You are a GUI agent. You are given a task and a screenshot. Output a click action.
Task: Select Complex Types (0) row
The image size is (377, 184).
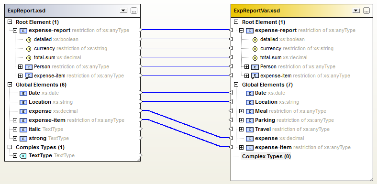click(x=266, y=156)
